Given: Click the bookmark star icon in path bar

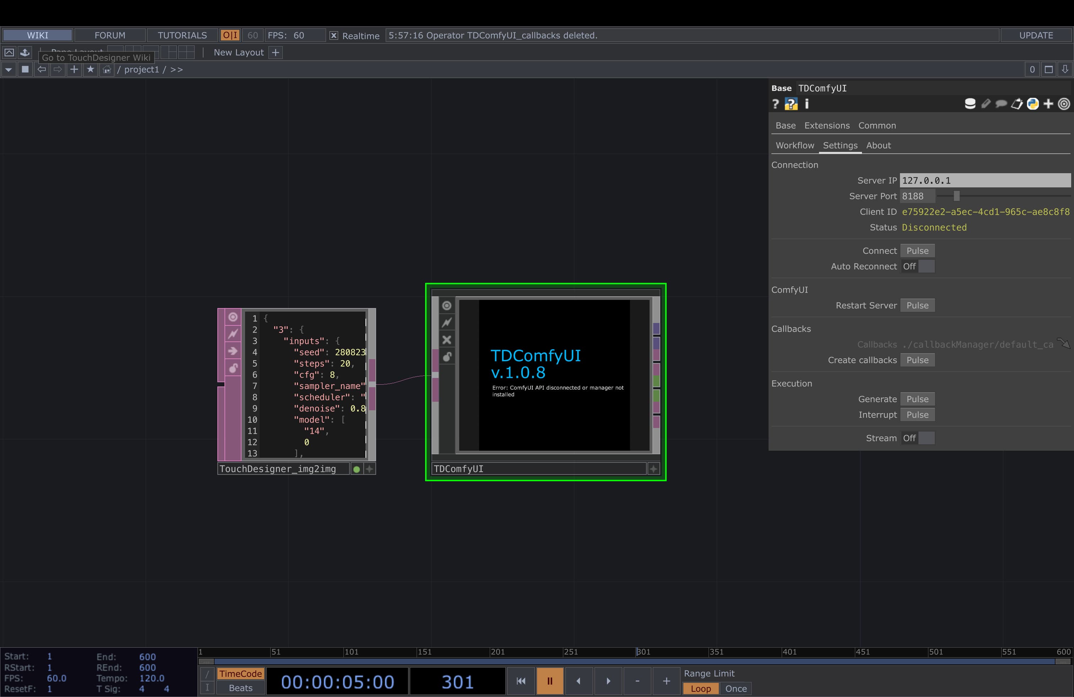Looking at the screenshot, I should (x=90, y=70).
